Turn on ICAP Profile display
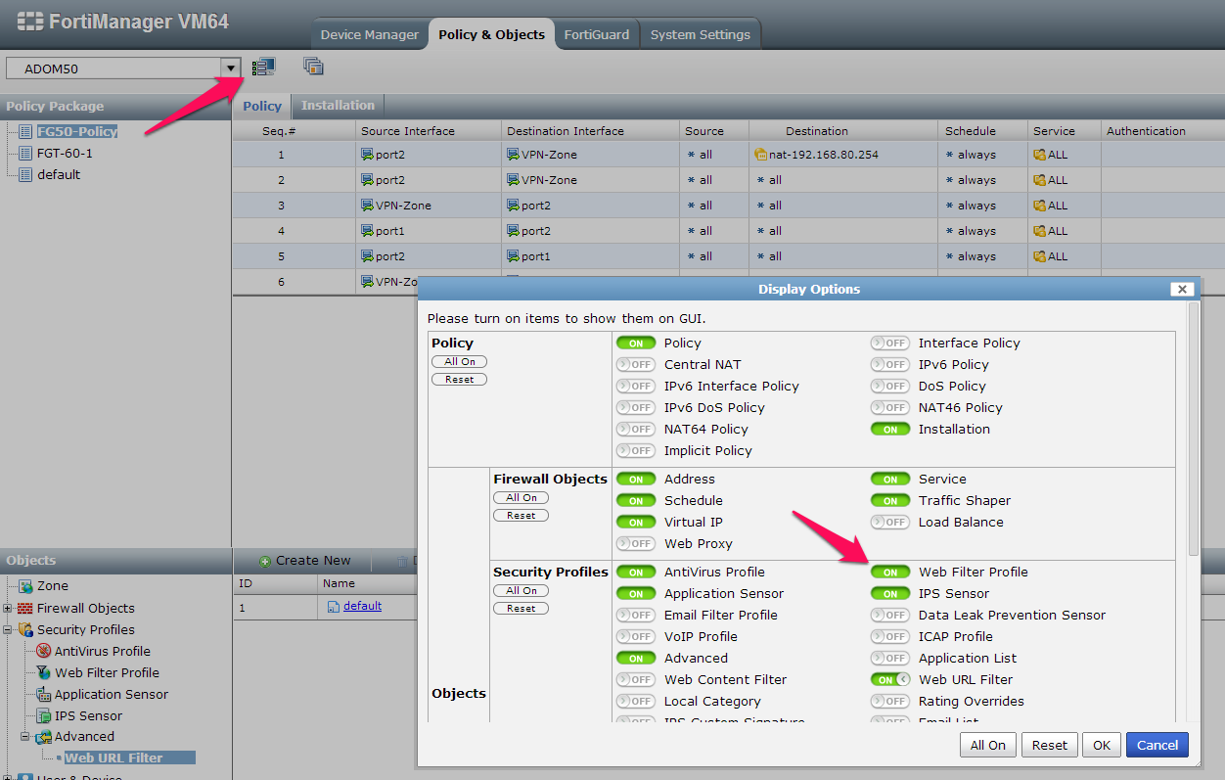The height and width of the screenshot is (780, 1225). click(x=890, y=637)
